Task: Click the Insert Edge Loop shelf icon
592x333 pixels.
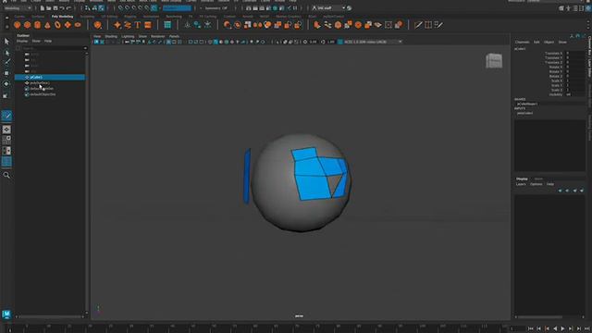Action: coord(428,25)
